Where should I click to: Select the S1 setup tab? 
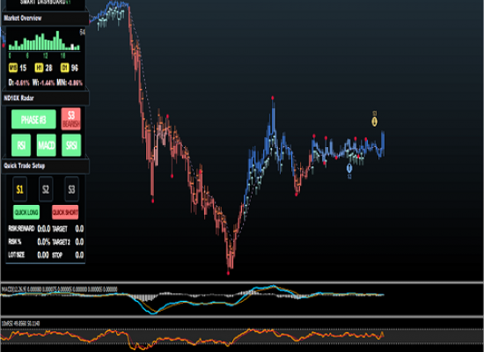click(20, 189)
